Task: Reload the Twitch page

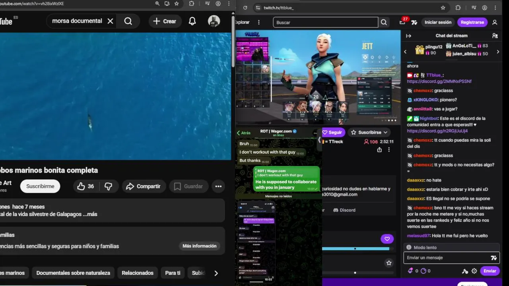Action: (245, 8)
